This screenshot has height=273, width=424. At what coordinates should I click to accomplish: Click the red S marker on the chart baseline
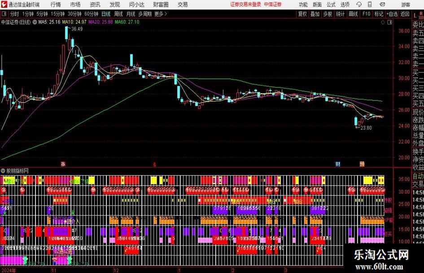[155, 165]
